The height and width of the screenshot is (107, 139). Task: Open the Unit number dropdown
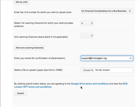pyautogui.click(x=107, y=11)
